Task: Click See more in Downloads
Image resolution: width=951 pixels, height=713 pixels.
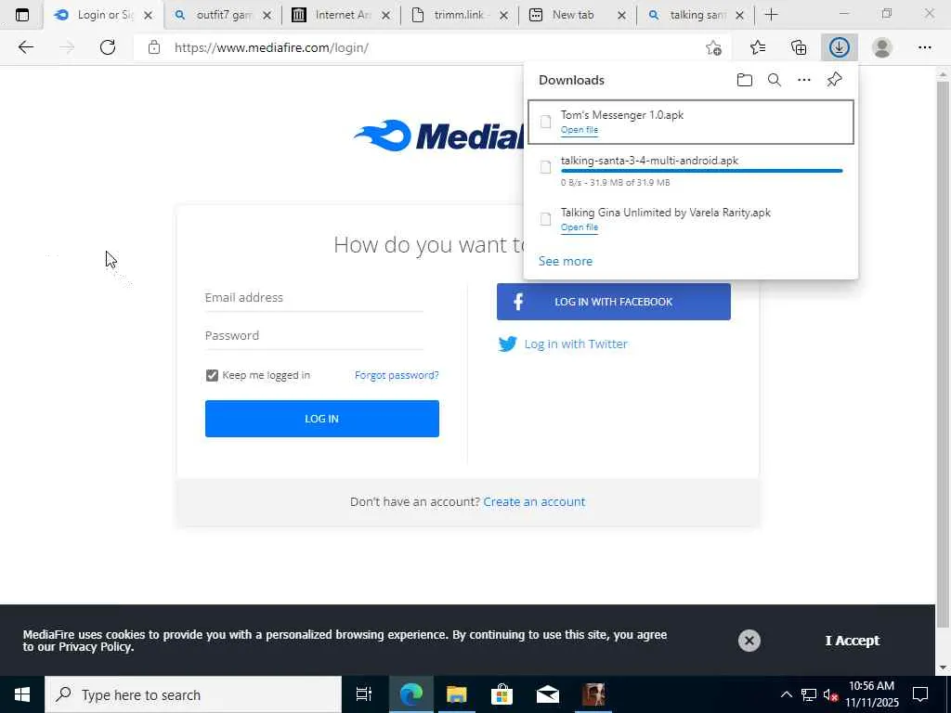Action: pyautogui.click(x=566, y=261)
